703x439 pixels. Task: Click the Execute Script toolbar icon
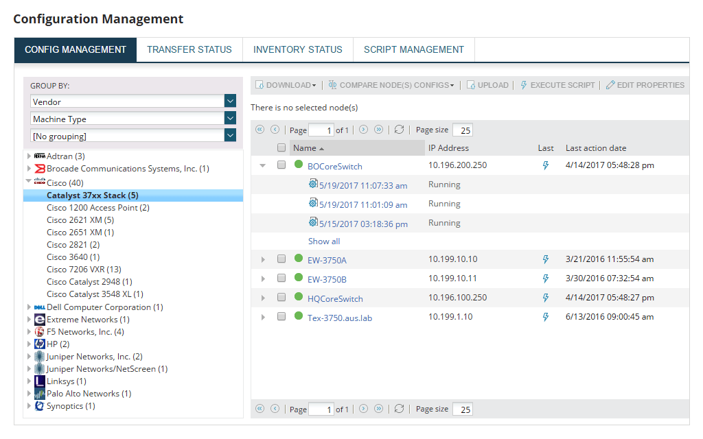(x=524, y=85)
